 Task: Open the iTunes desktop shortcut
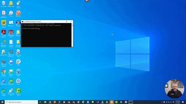pos(11,14)
